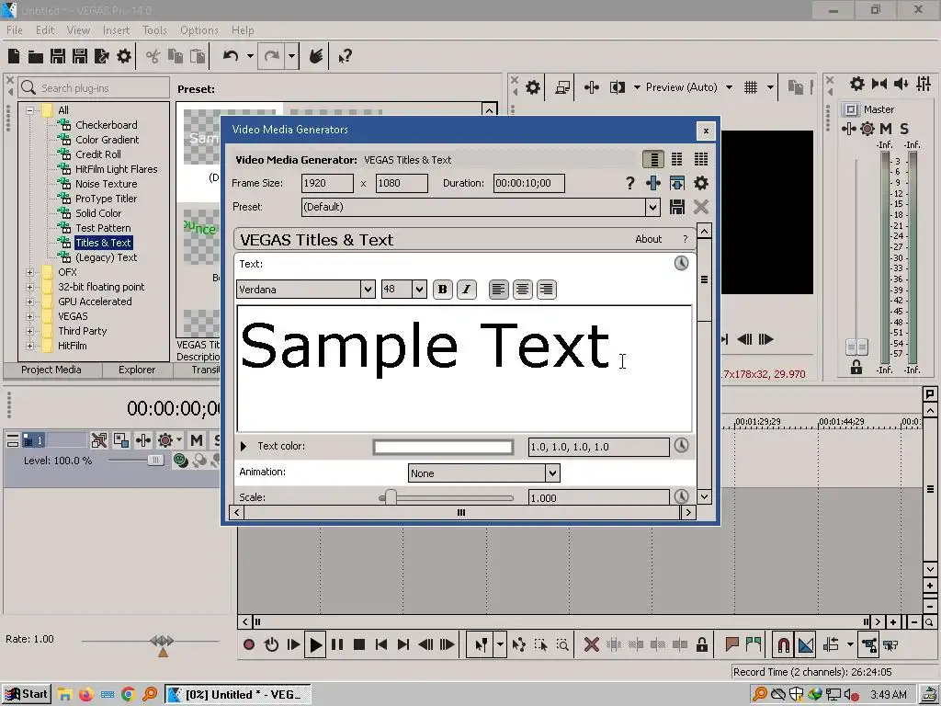The image size is (941, 706).
Task: Click the What's This help icon
Action: (x=345, y=56)
